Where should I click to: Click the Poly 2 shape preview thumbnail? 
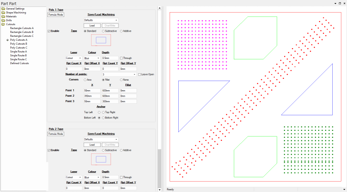coord(101,159)
